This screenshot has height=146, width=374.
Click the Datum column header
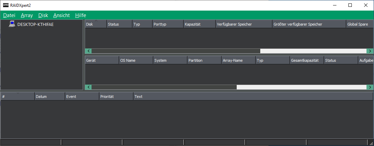coord(50,97)
